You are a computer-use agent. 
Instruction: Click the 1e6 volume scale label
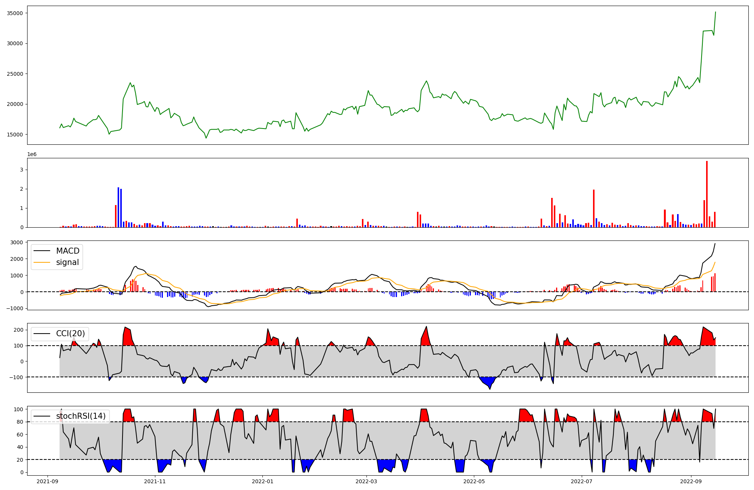pyautogui.click(x=32, y=155)
